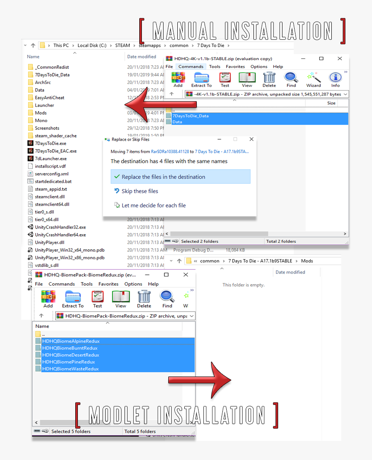Open Help menu in BiomePack WinRAR
The height and width of the screenshot is (460, 372).
click(x=153, y=284)
